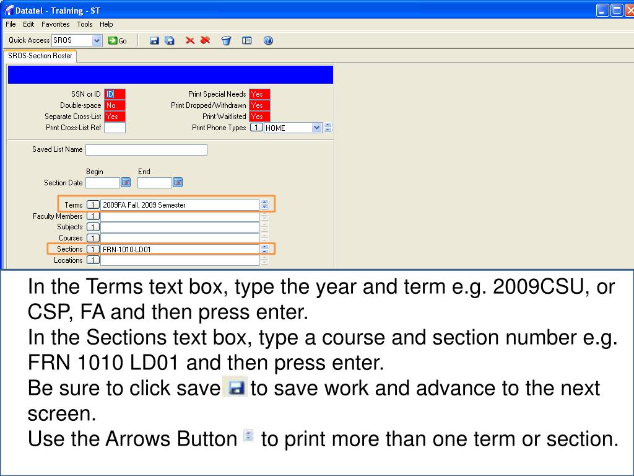This screenshot has width=634, height=476.
Task: Click the Save icon in toolbar
Action: click(154, 40)
